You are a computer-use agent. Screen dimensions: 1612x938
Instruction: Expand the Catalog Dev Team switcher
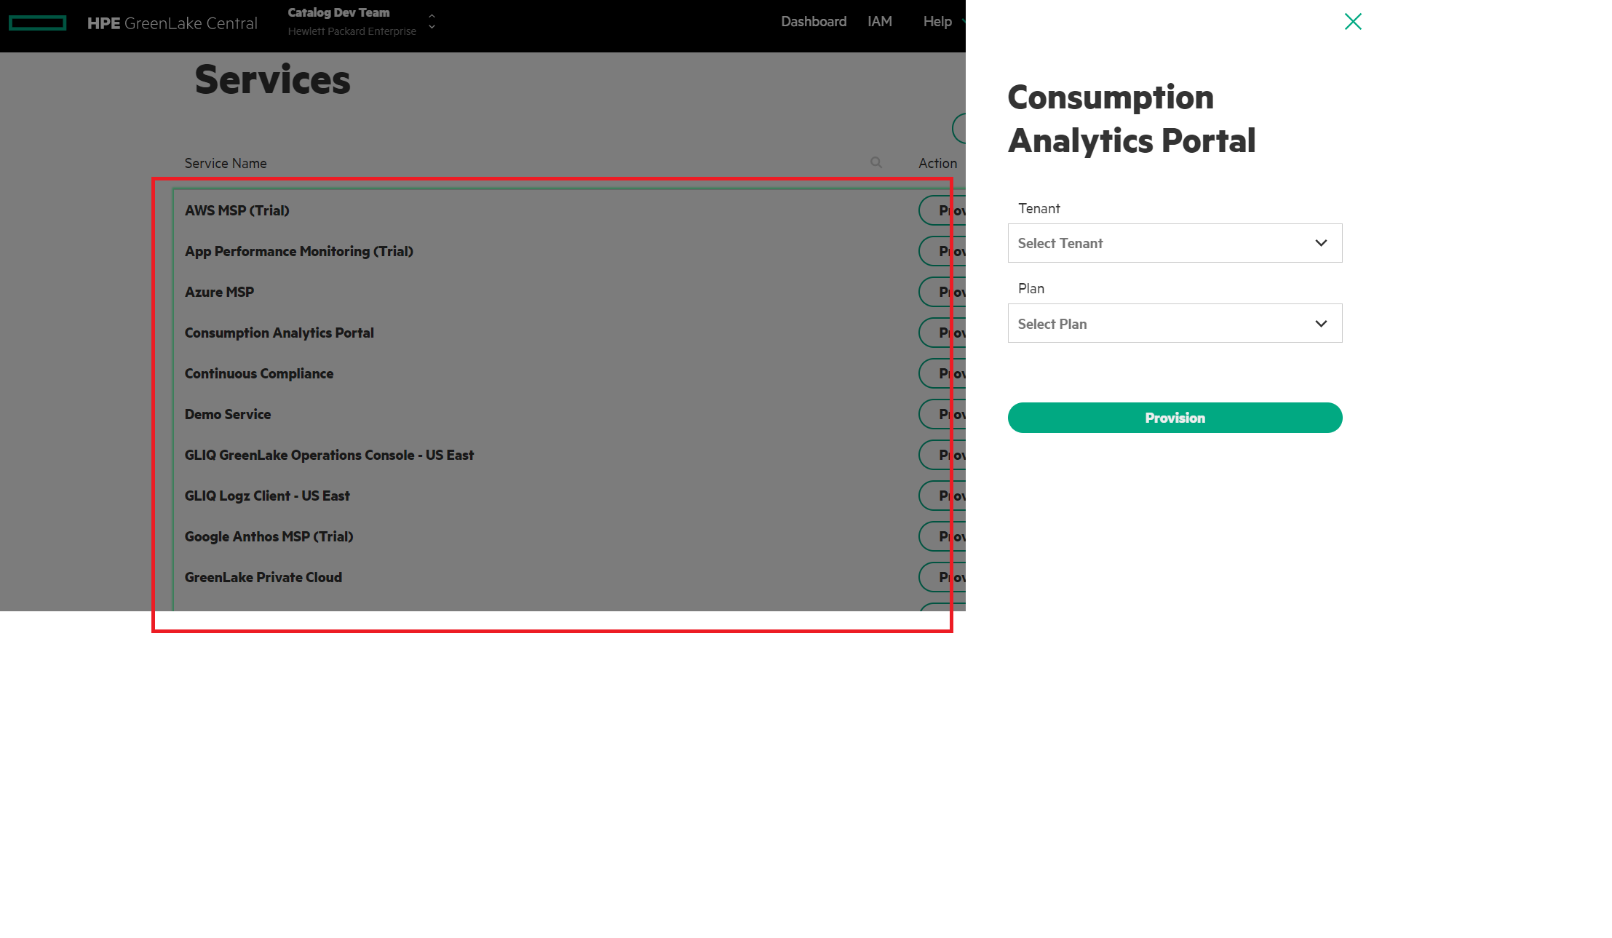[338, 12]
